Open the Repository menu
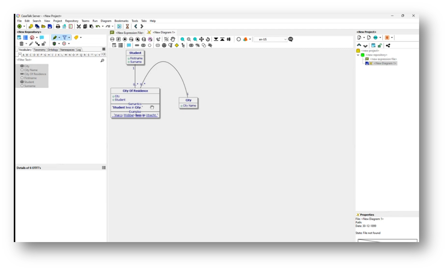The height and width of the screenshot is (270, 447). click(72, 21)
